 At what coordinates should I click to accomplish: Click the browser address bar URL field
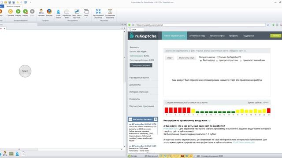pyautogui.click(x=200, y=25)
